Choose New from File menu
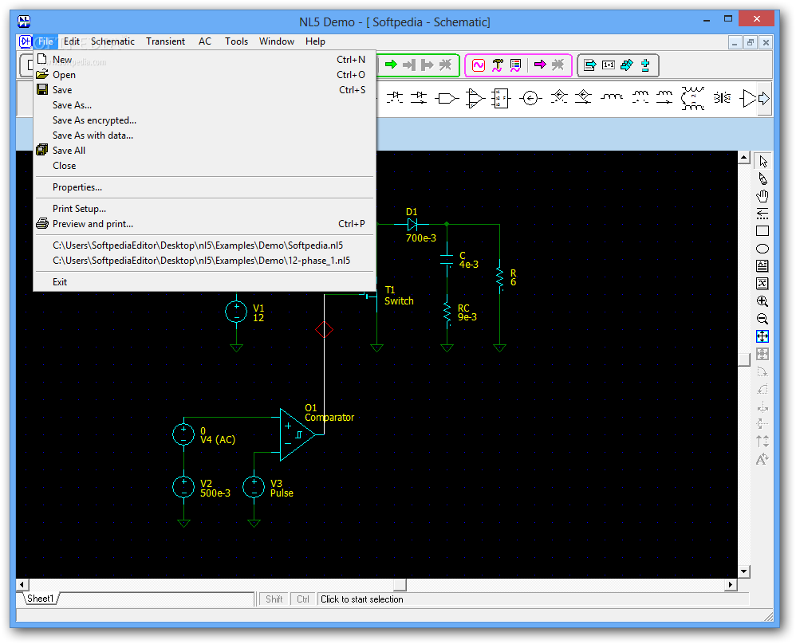The height and width of the screenshot is (644, 796). [x=205, y=59]
